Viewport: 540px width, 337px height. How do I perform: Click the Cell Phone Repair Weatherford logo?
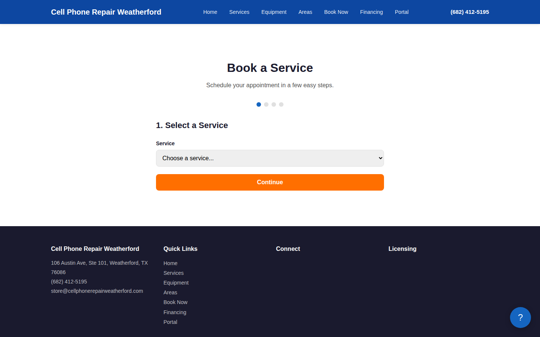(106, 12)
